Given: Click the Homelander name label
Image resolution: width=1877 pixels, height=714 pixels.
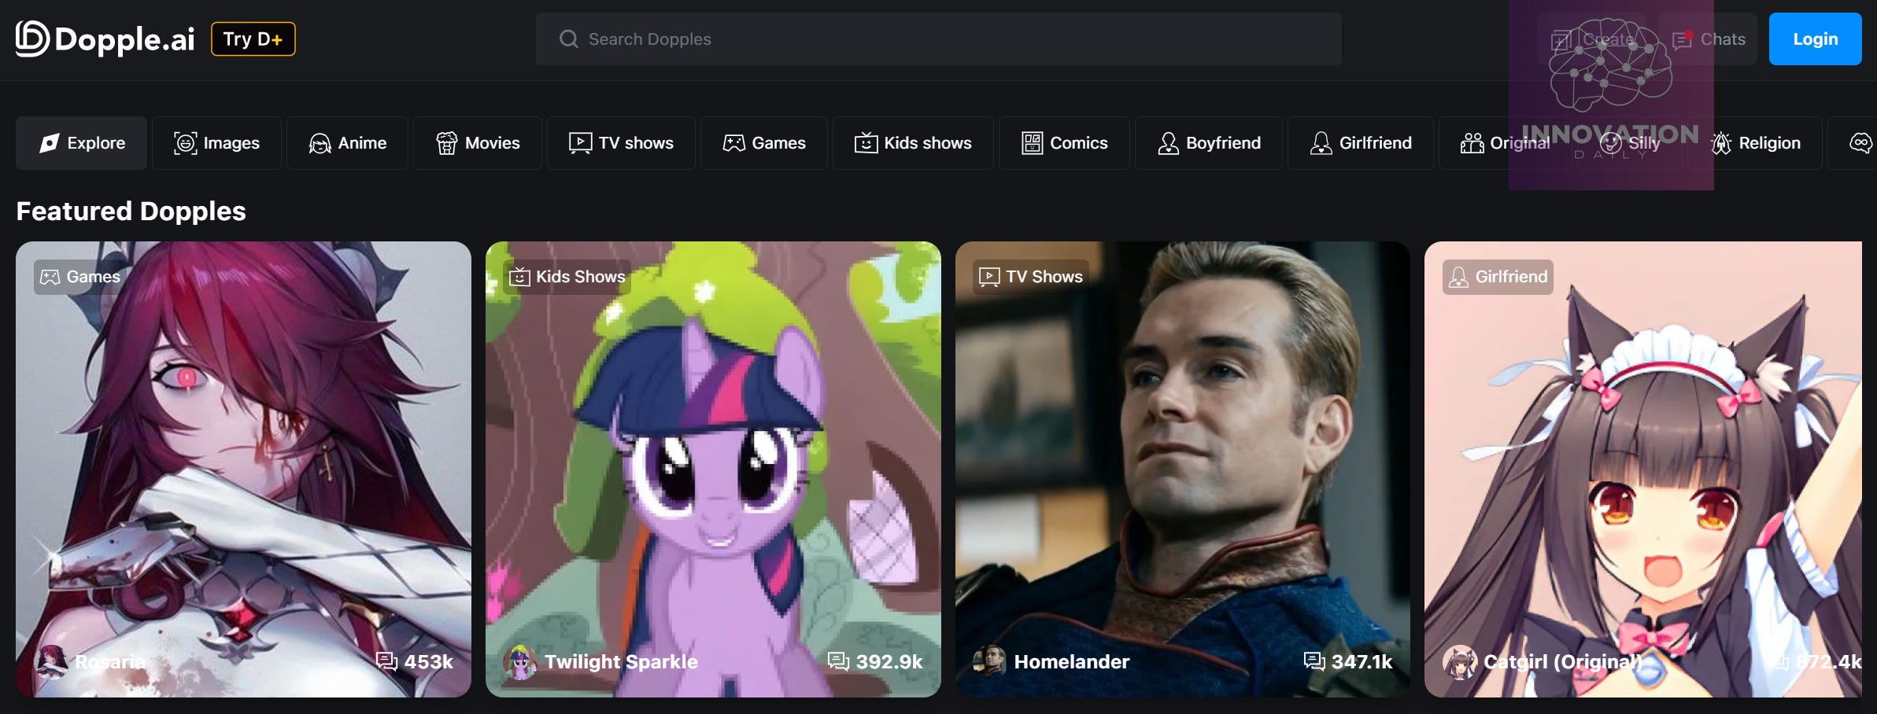Looking at the screenshot, I should [x=1072, y=662].
